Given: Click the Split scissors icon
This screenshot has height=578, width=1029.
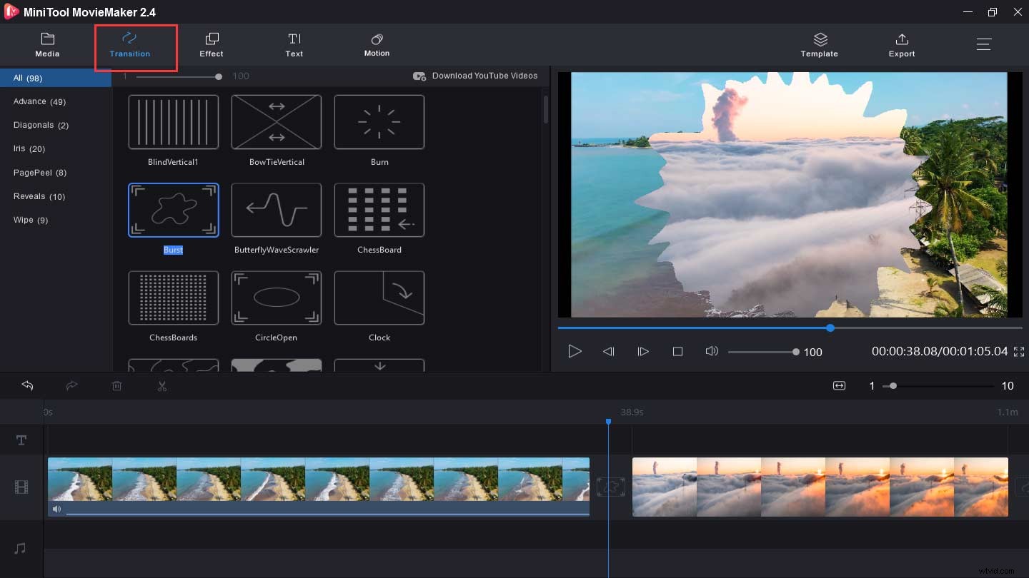Looking at the screenshot, I should coord(161,385).
